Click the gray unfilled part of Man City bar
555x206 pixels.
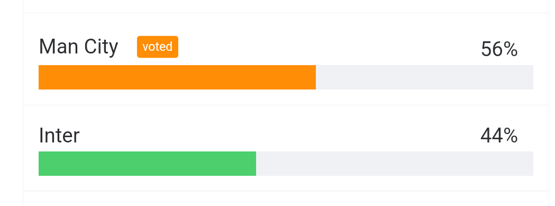[424, 77]
